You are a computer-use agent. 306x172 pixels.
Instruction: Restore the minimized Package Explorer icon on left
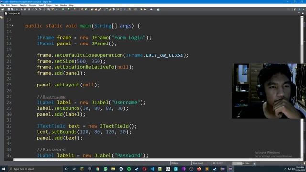[x=2, y=17]
